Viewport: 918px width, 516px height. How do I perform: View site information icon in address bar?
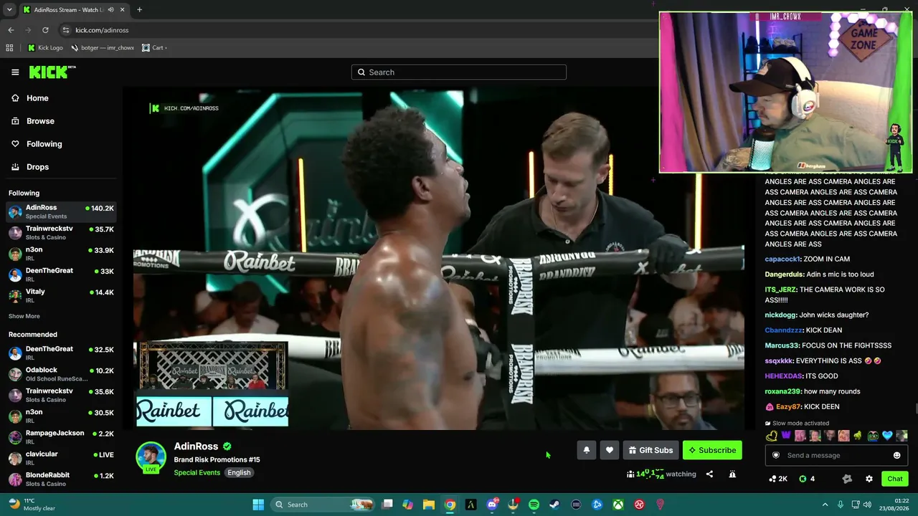(66, 30)
